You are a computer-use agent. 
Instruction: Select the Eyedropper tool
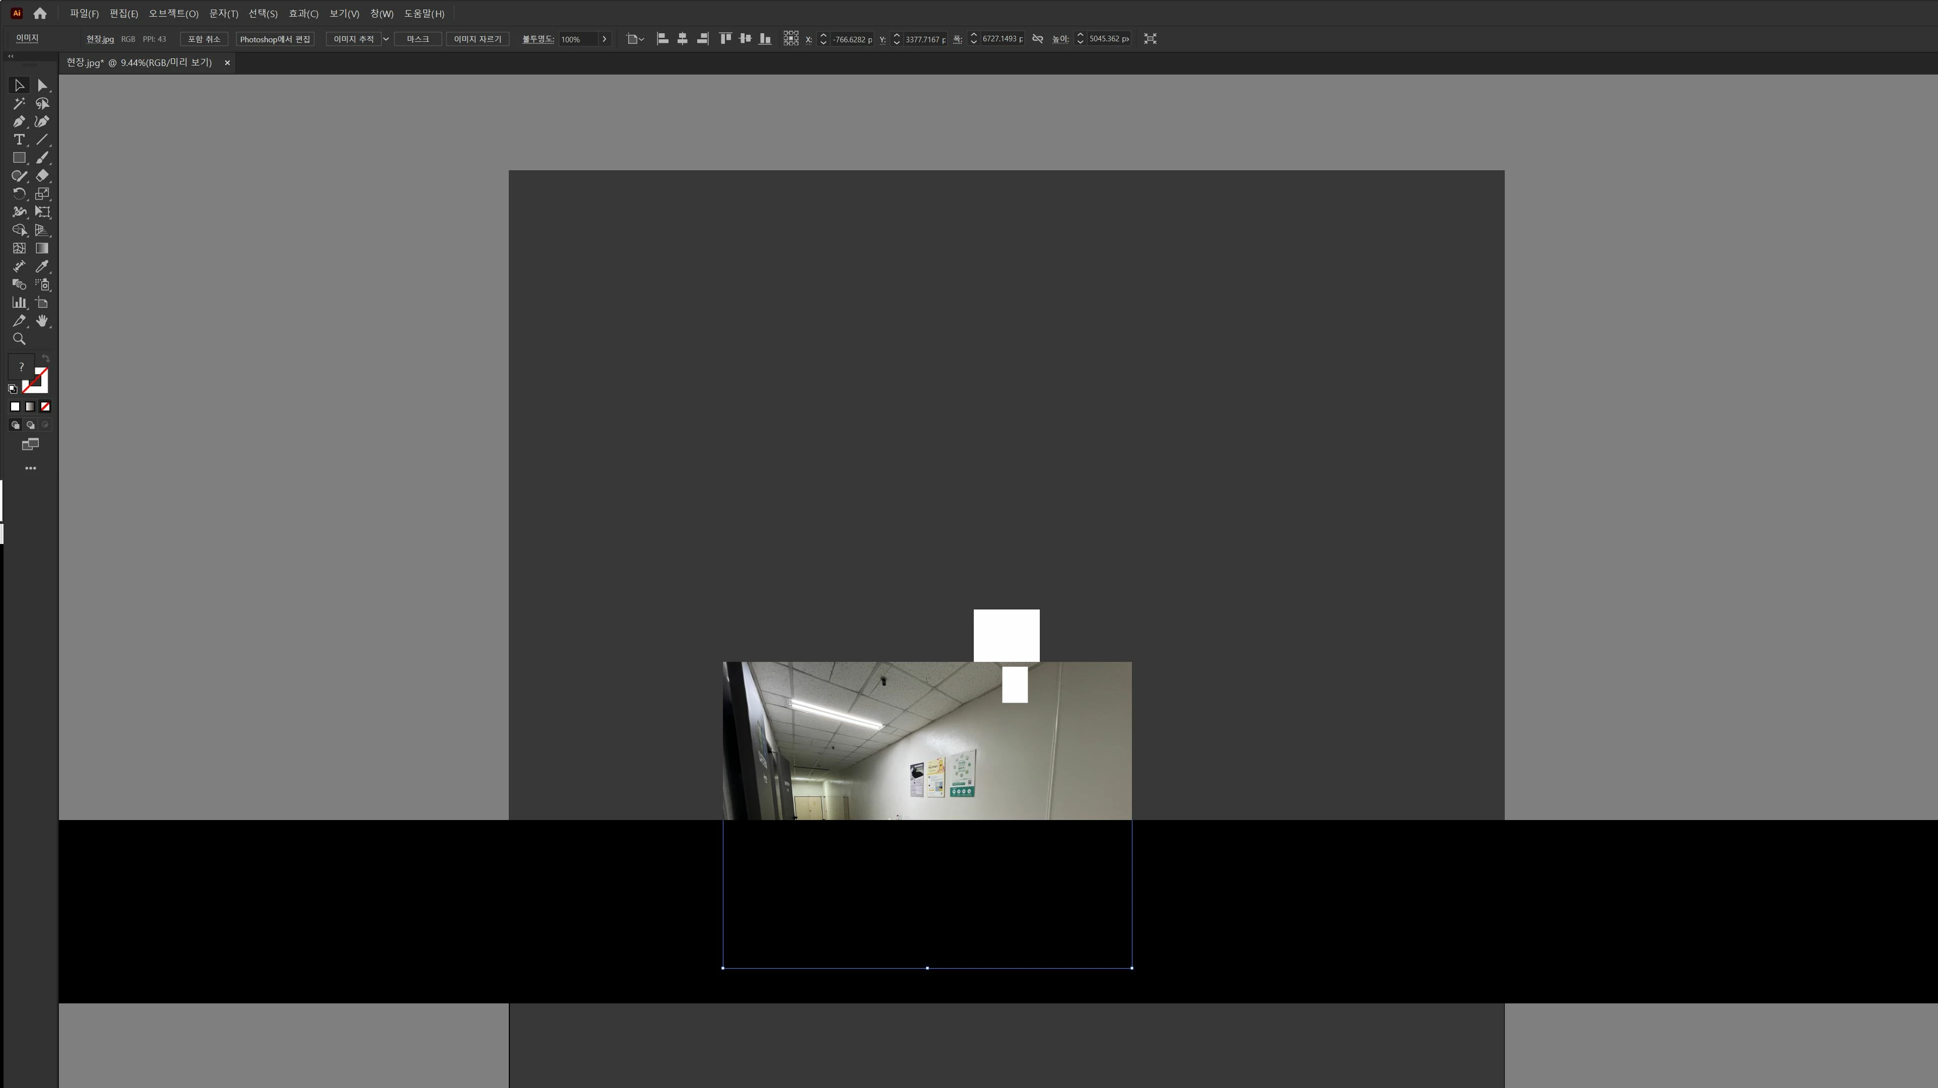(42, 266)
